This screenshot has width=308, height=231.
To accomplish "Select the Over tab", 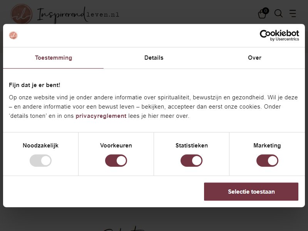I will (x=254, y=58).
